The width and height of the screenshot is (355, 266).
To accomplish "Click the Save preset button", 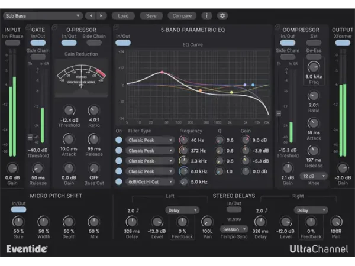I will [151, 15].
